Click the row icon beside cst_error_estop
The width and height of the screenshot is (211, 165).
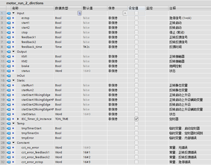coord(9,162)
